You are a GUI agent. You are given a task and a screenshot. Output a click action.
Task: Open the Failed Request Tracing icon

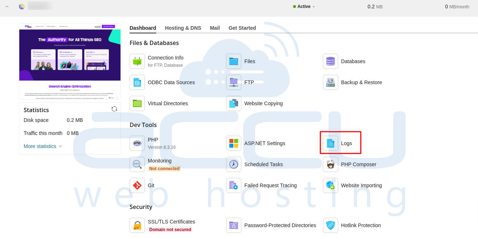point(234,185)
